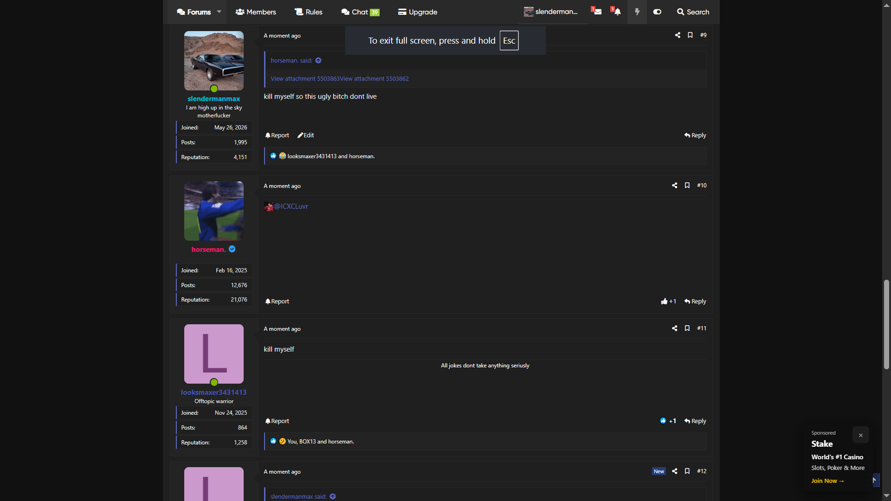Screen dimensions: 891x501
Task: Open View attachment 5503862 link
Action: tap(374, 79)
